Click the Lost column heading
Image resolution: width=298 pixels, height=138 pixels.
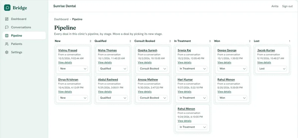click(257, 41)
